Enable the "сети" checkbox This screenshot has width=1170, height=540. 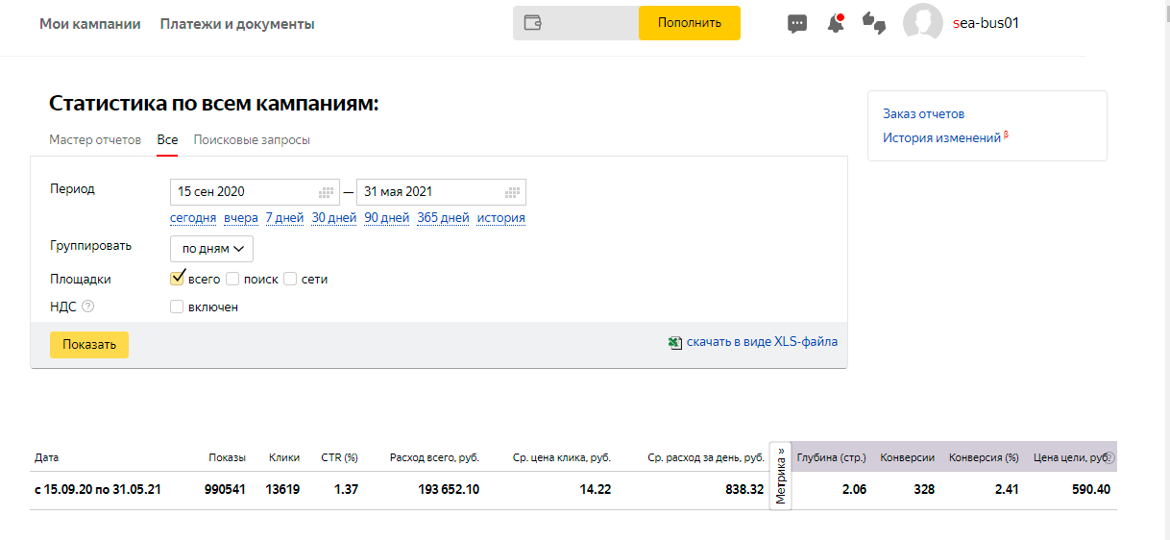coord(290,280)
